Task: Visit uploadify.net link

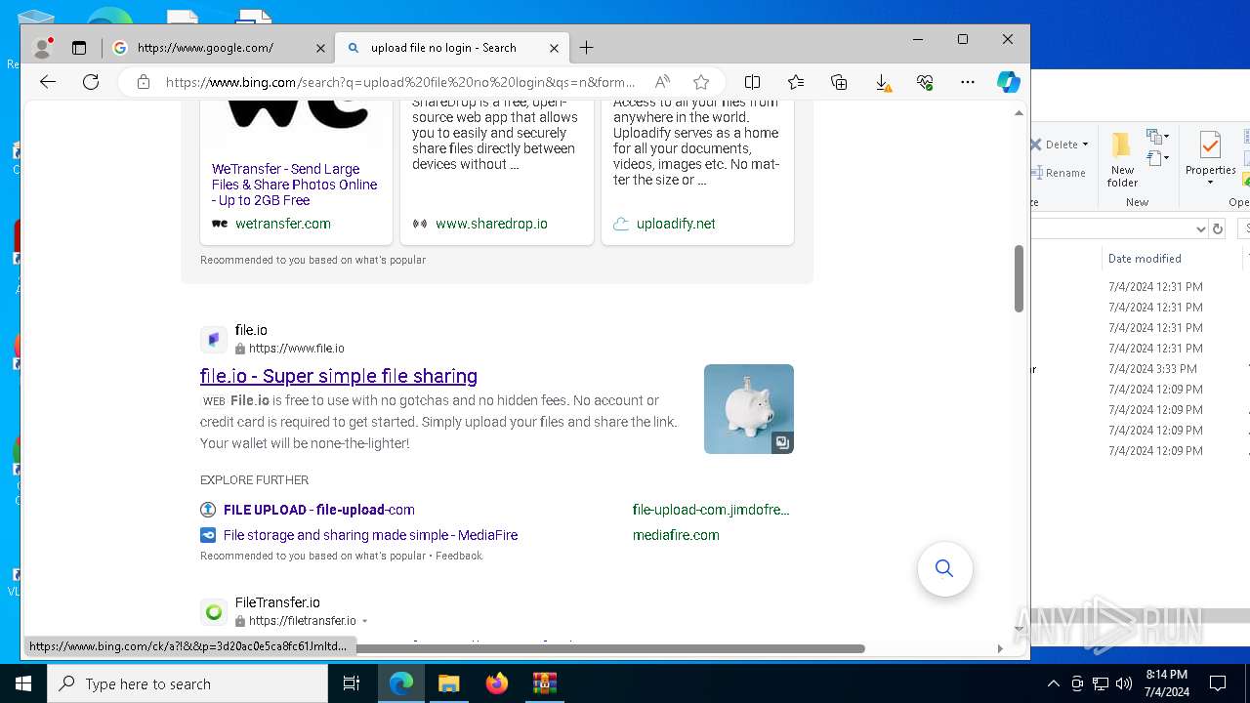Action: (x=676, y=224)
